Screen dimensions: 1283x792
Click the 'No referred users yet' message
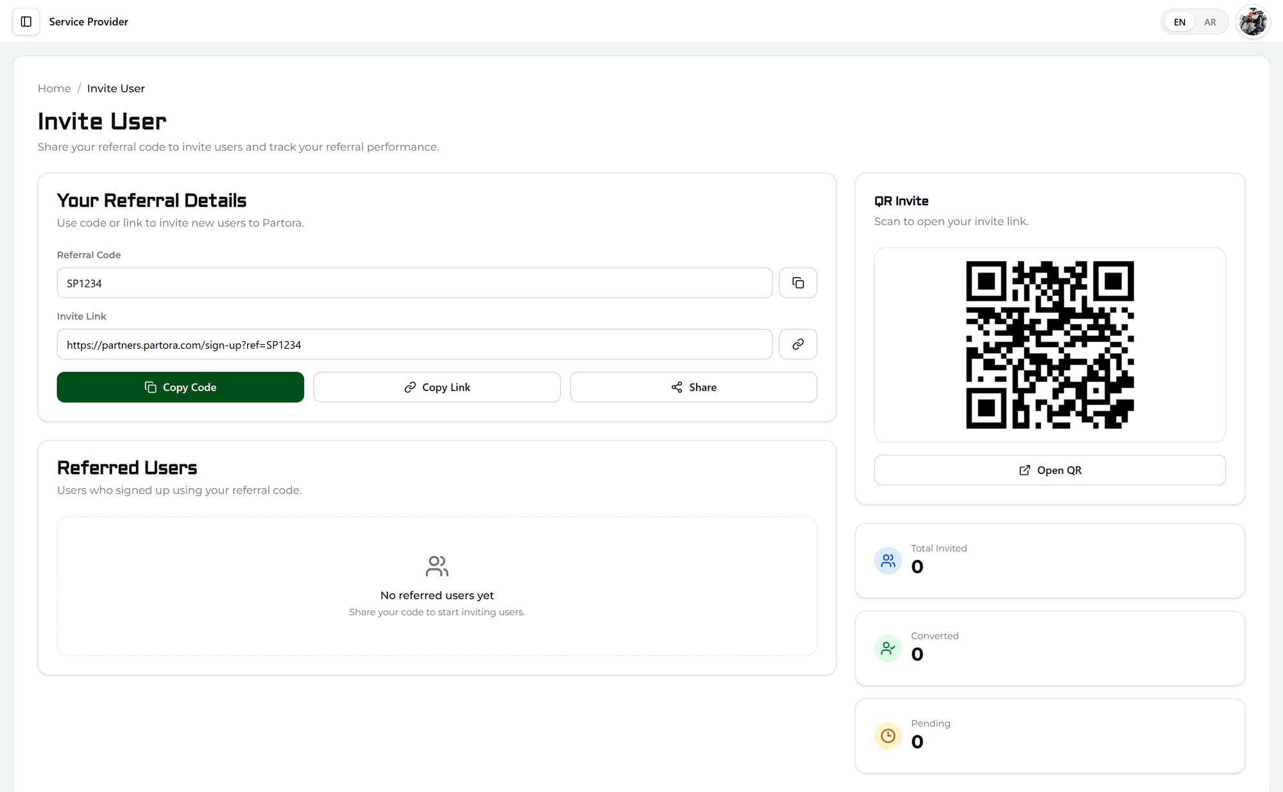point(437,596)
